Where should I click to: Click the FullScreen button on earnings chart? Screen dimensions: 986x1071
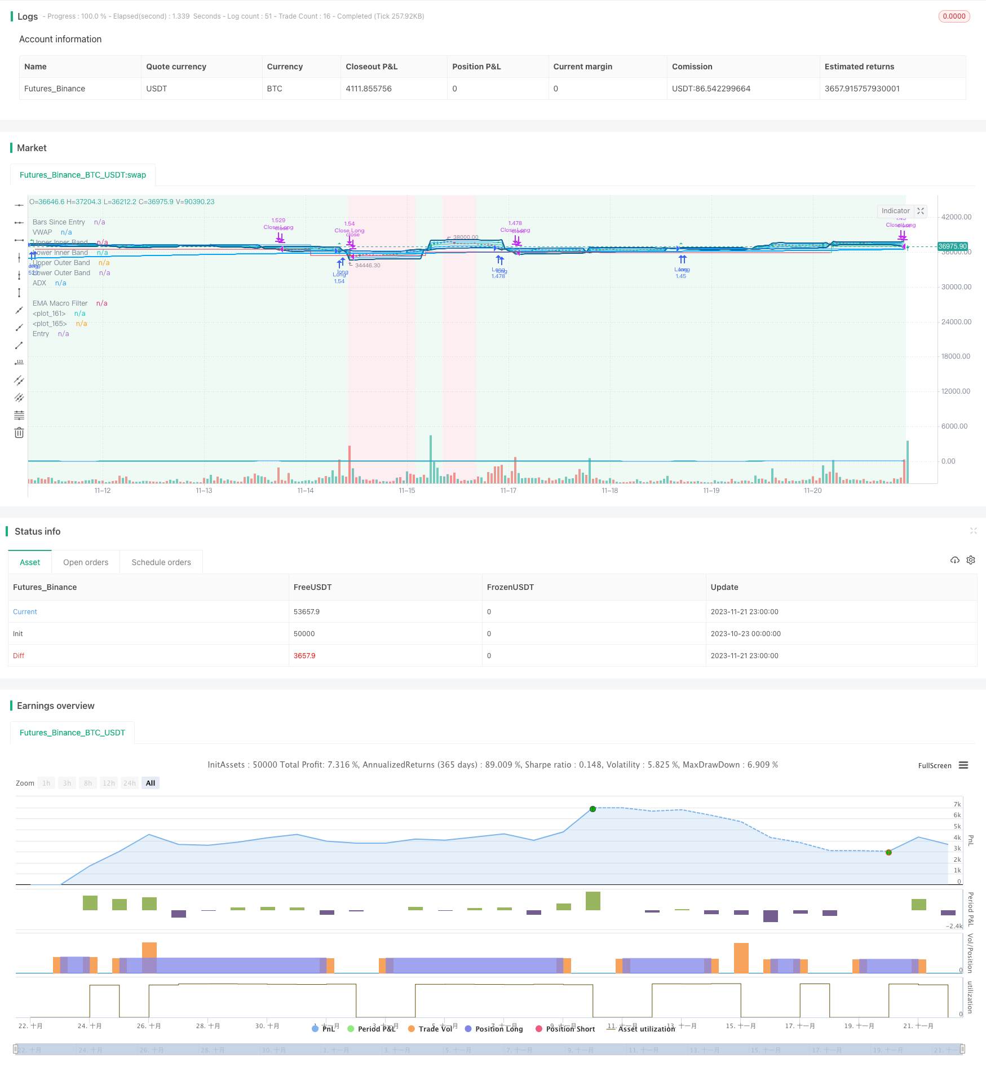(x=934, y=765)
